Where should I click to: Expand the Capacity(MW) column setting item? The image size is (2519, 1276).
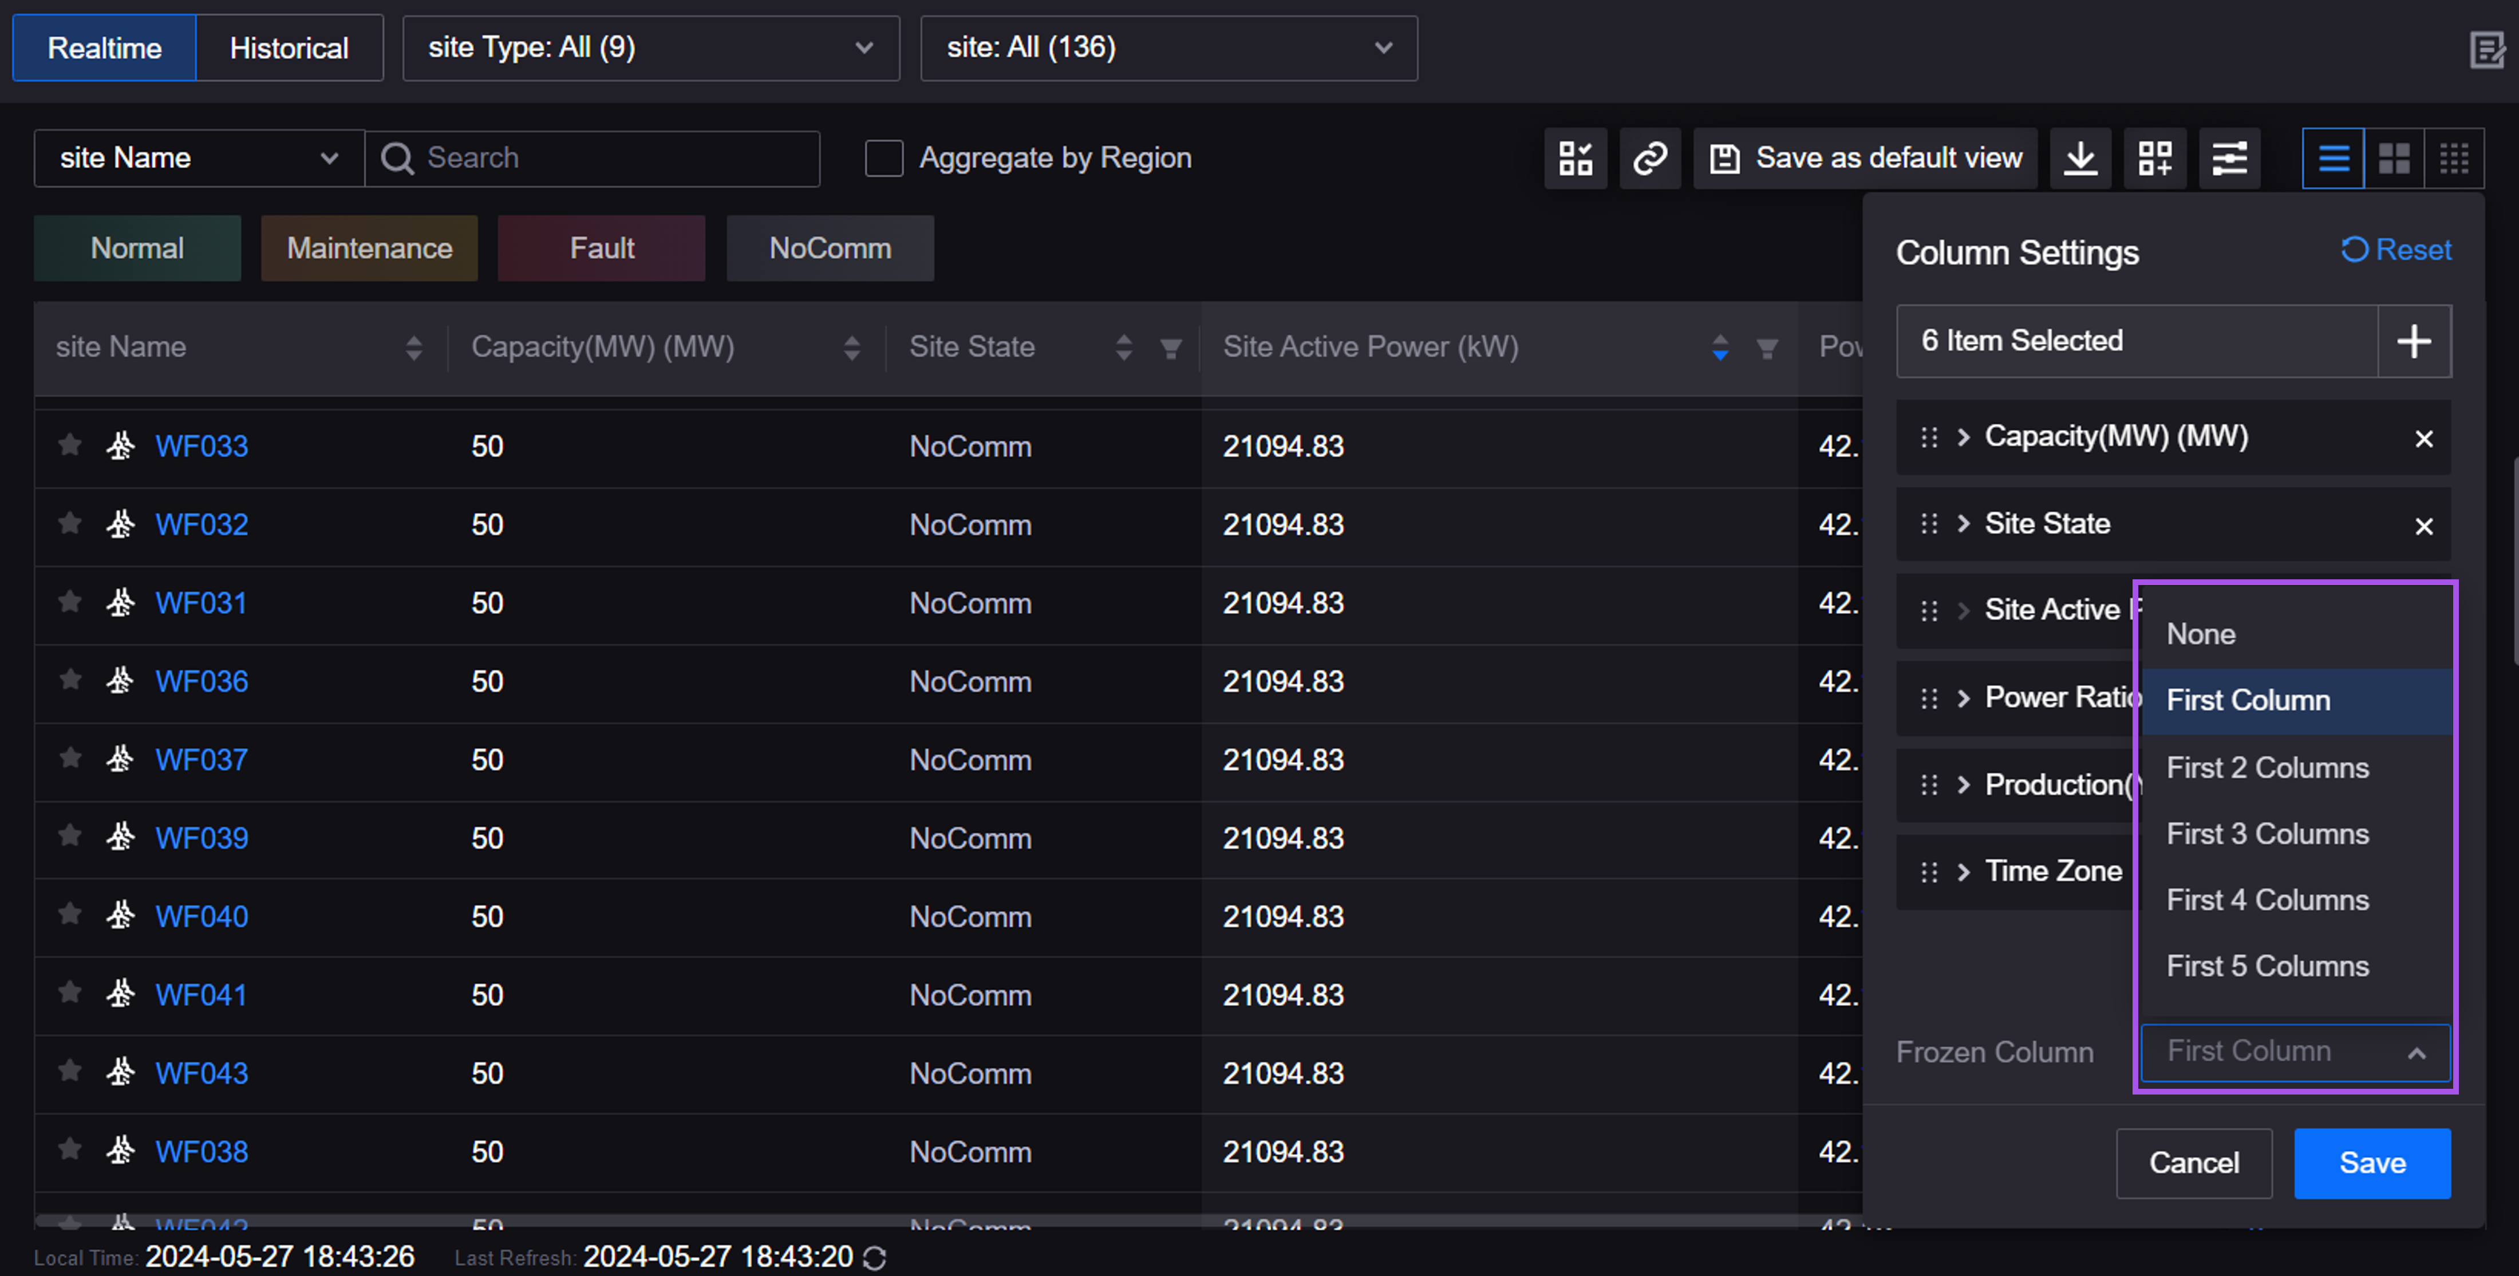pos(1963,437)
